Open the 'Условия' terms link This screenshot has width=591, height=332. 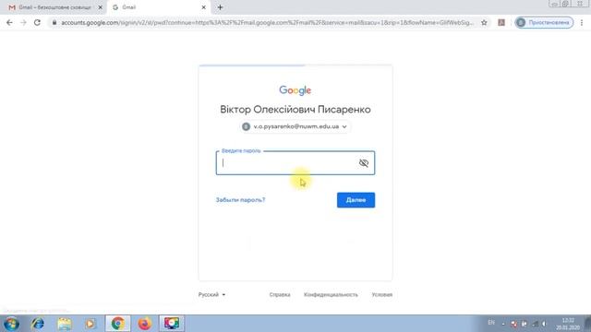(381, 294)
